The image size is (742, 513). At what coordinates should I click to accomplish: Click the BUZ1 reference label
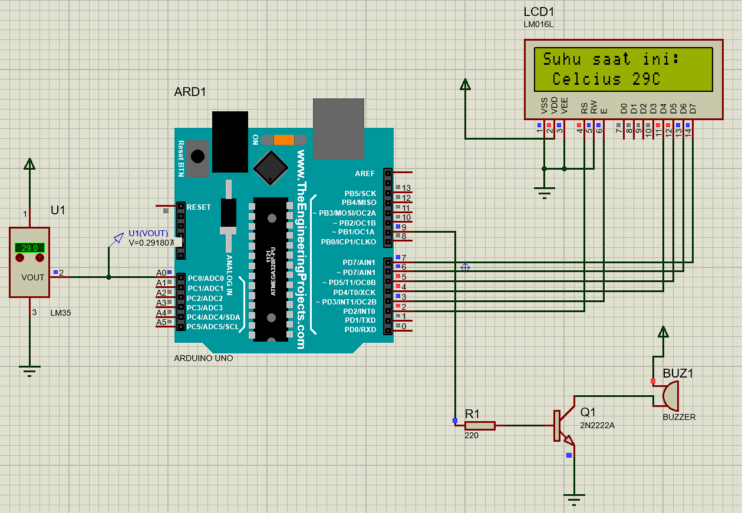pos(678,373)
